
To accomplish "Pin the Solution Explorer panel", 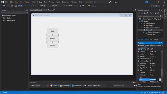I will point(160,10).
